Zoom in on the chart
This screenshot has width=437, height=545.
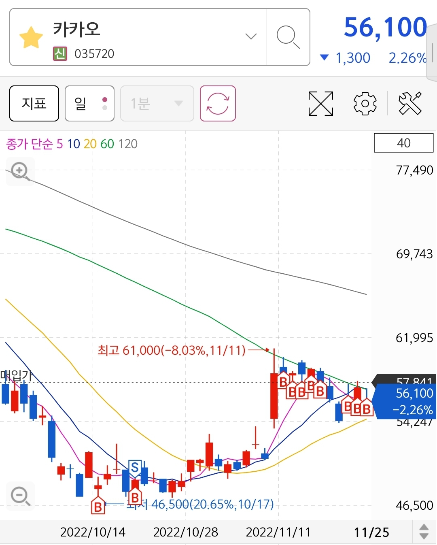(x=20, y=171)
